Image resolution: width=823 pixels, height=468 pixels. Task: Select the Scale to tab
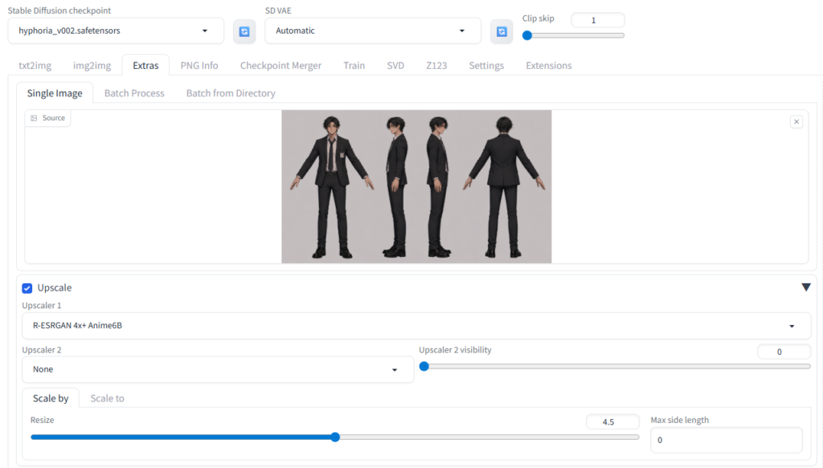(107, 398)
